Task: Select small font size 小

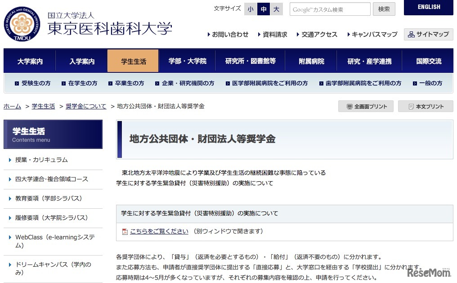Action: click(x=251, y=9)
